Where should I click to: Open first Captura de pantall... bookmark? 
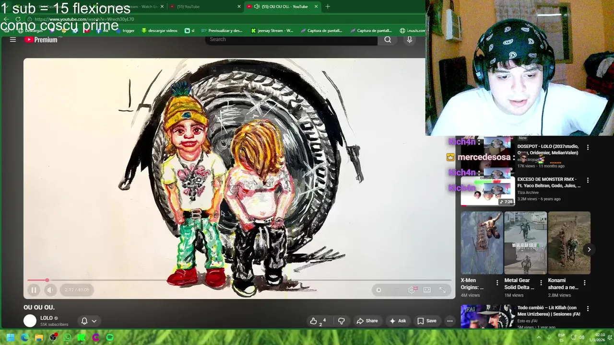point(321,31)
